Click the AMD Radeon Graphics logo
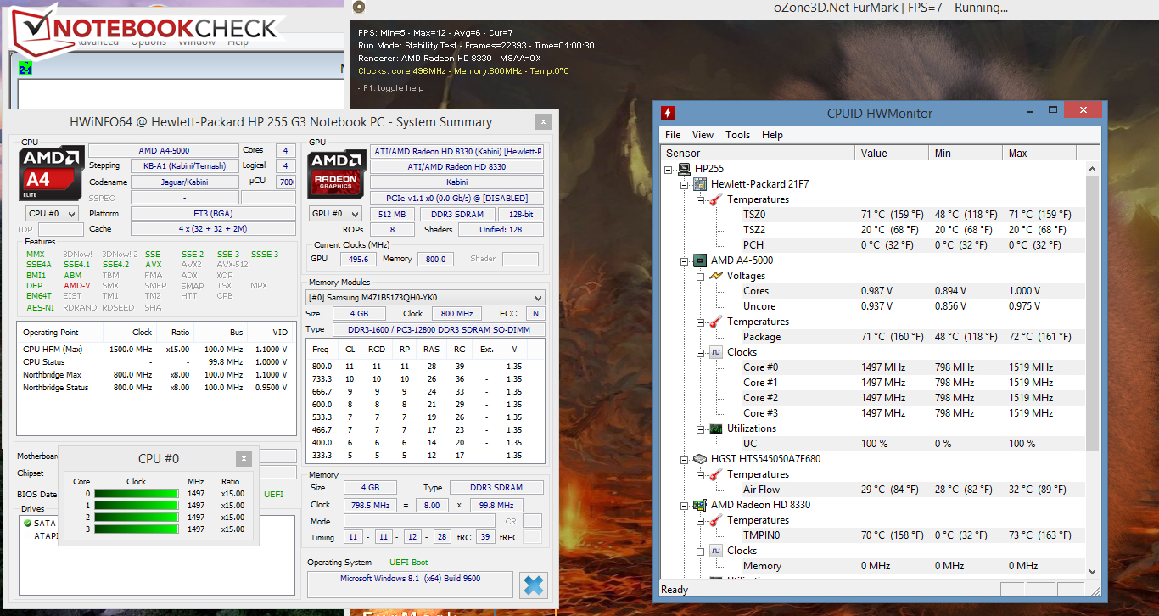Screen dimensions: 1159x616 [x=337, y=173]
